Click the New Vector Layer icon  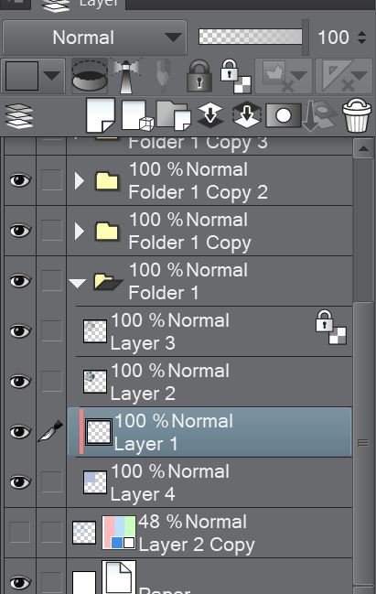tap(137, 115)
